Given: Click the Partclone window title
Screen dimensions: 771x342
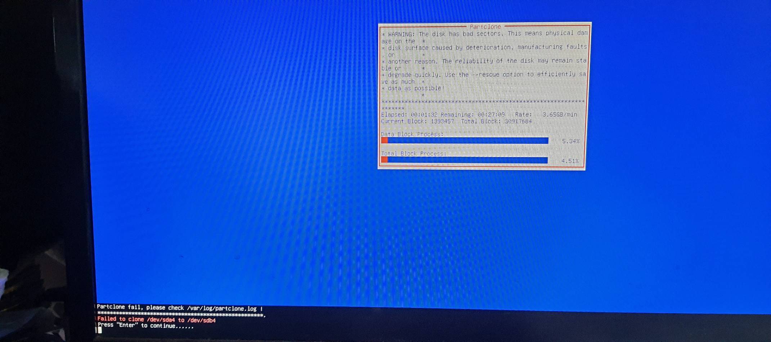Looking at the screenshot, I should [x=485, y=27].
